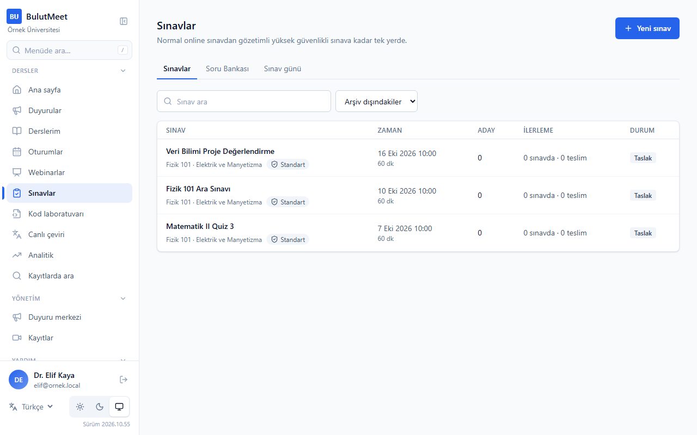The image size is (697, 435).
Task: Open Oturumlar calendar item
Action: click(69, 152)
